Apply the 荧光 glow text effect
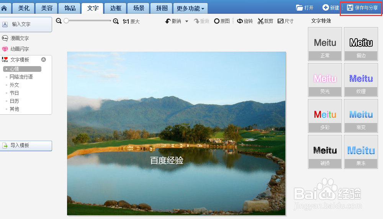Viewport: 383px width, 219px height. coord(325,80)
